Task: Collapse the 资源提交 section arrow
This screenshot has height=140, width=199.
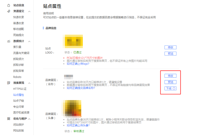Action: (x=29, y=11)
